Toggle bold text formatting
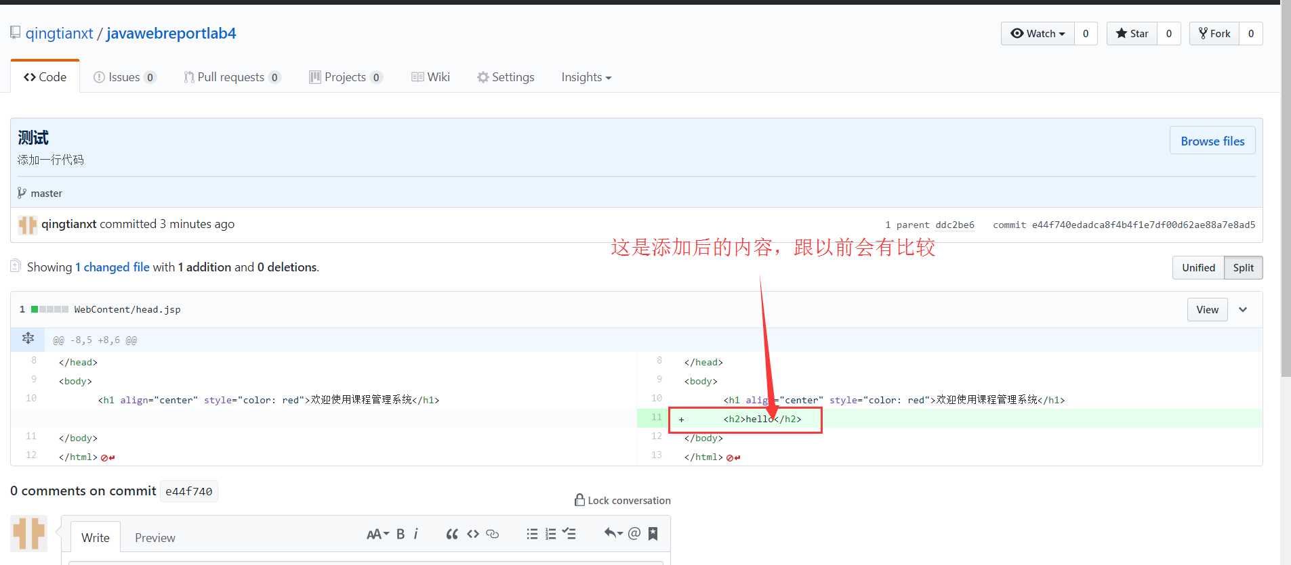This screenshot has width=1291, height=565. pos(401,534)
